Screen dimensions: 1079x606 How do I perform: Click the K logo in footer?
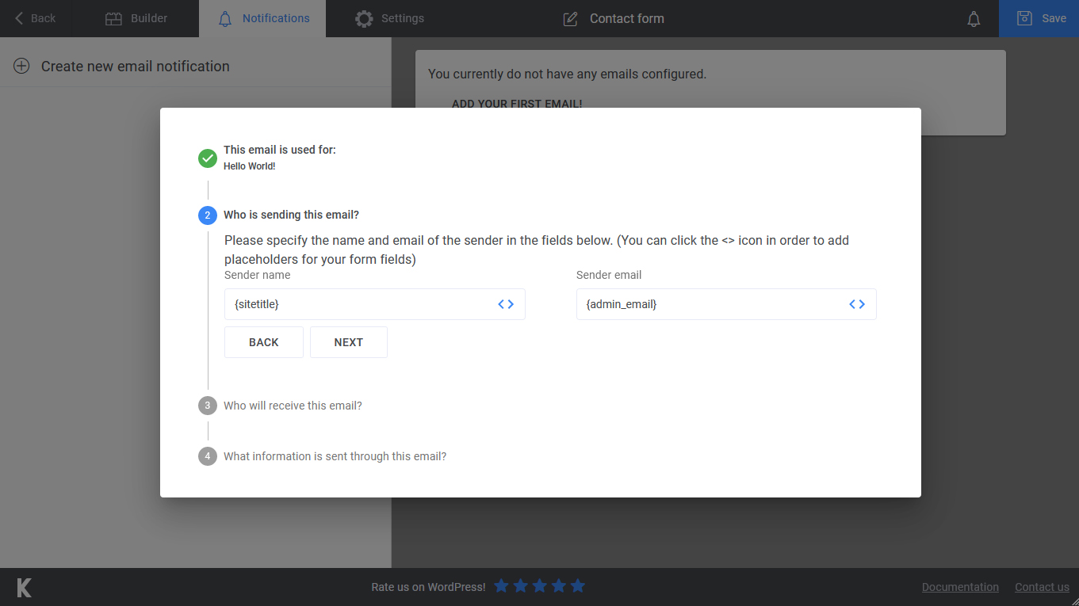tap(25, 587)
